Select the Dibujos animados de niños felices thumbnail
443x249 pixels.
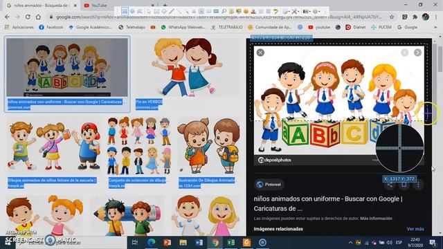(x=53, y=146)
